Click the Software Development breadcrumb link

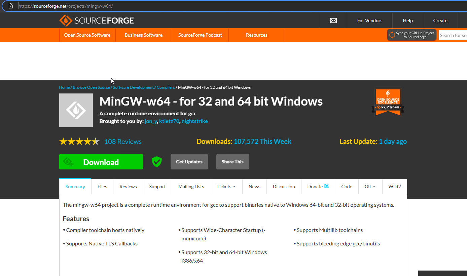click(133, 87)
